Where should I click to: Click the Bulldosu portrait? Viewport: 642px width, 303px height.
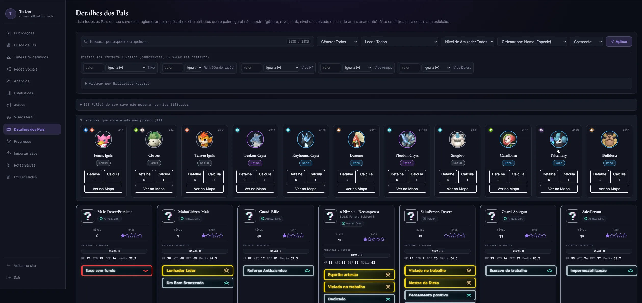pyautogui.click(x=609, y=139)
